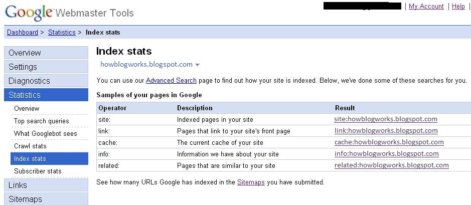Open What Googlebot sees page
This screenshot has width=471, height=205.
tap(45, 133)
